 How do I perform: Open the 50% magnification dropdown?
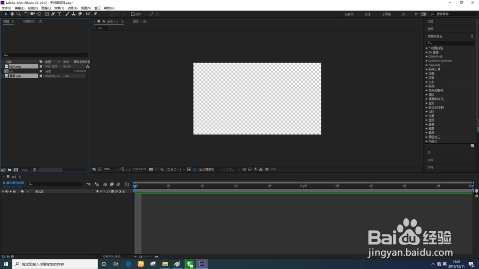(111, 170)
